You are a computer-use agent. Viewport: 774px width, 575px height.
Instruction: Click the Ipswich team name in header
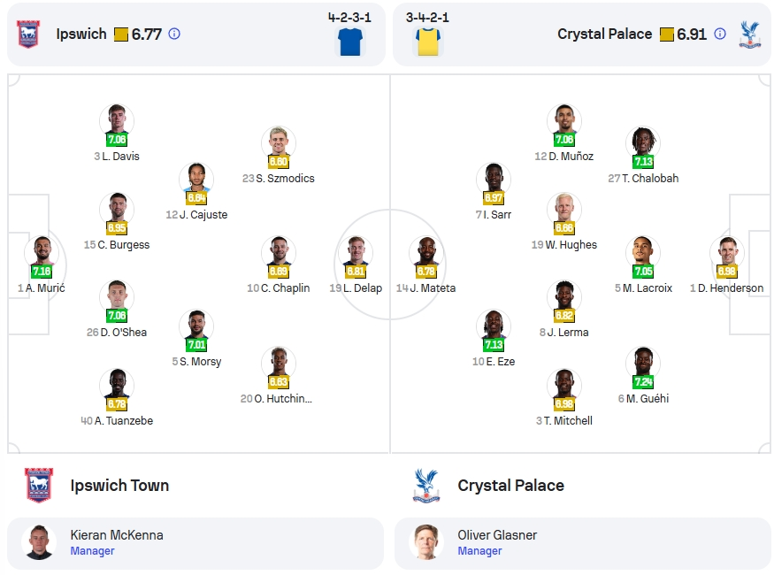pyautogui.click(x=81, y=34)
